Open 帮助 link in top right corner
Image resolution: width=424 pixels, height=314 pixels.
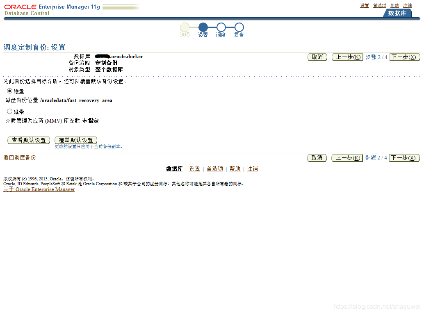pyautogui.click(x=394, y=5)
